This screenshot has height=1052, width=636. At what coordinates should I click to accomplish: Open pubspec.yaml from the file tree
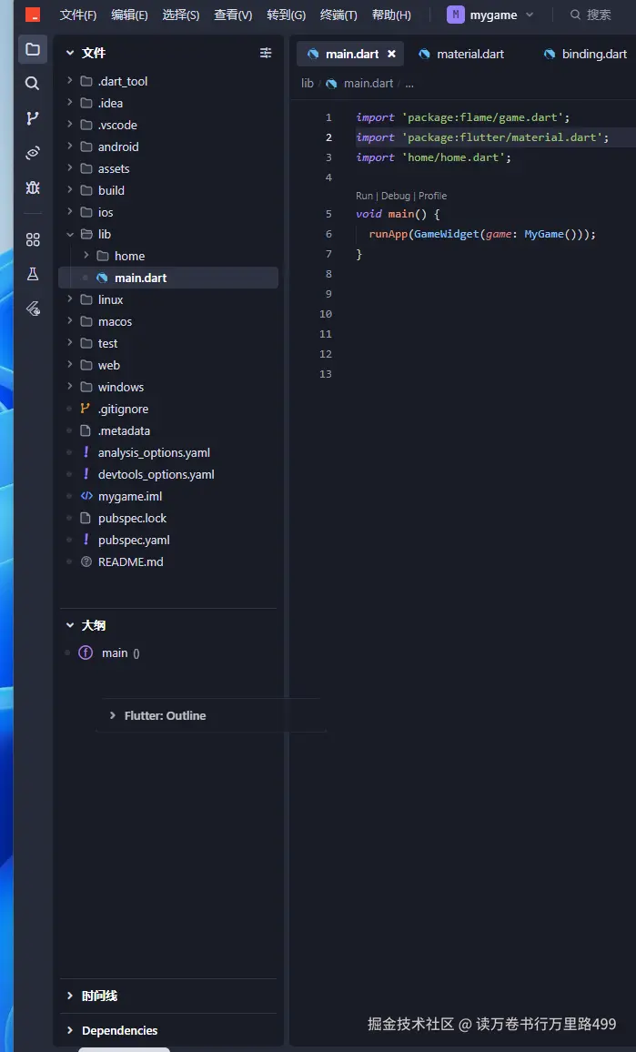coord(134,540)
